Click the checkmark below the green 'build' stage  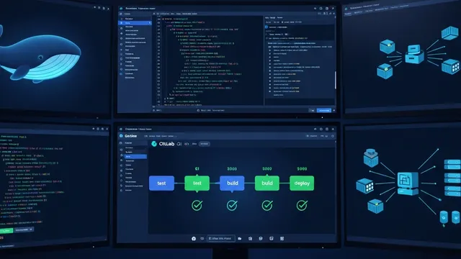pyautogui.click(x=267, y=205)
